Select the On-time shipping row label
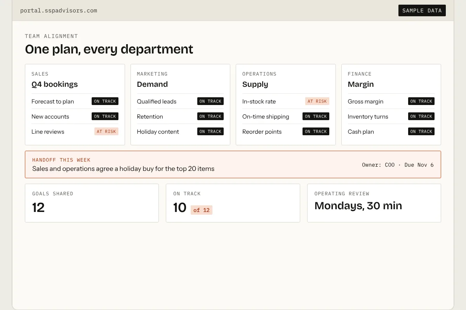The image size is (466, 310). [x=266, y=116]
